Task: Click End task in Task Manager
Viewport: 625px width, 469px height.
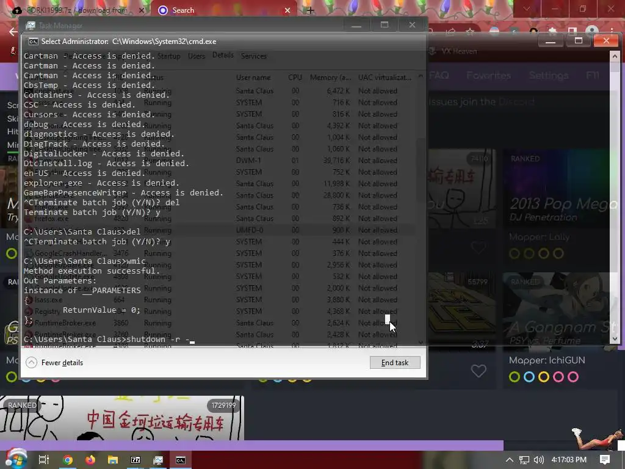Action: pos(395,363)
